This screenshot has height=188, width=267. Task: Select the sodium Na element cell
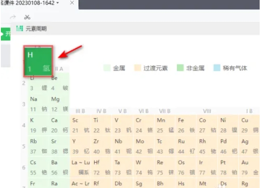tap(38, 103)
